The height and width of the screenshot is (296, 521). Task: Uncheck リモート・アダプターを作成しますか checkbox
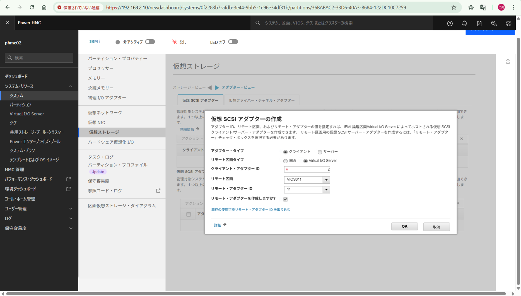click(285, 199)
